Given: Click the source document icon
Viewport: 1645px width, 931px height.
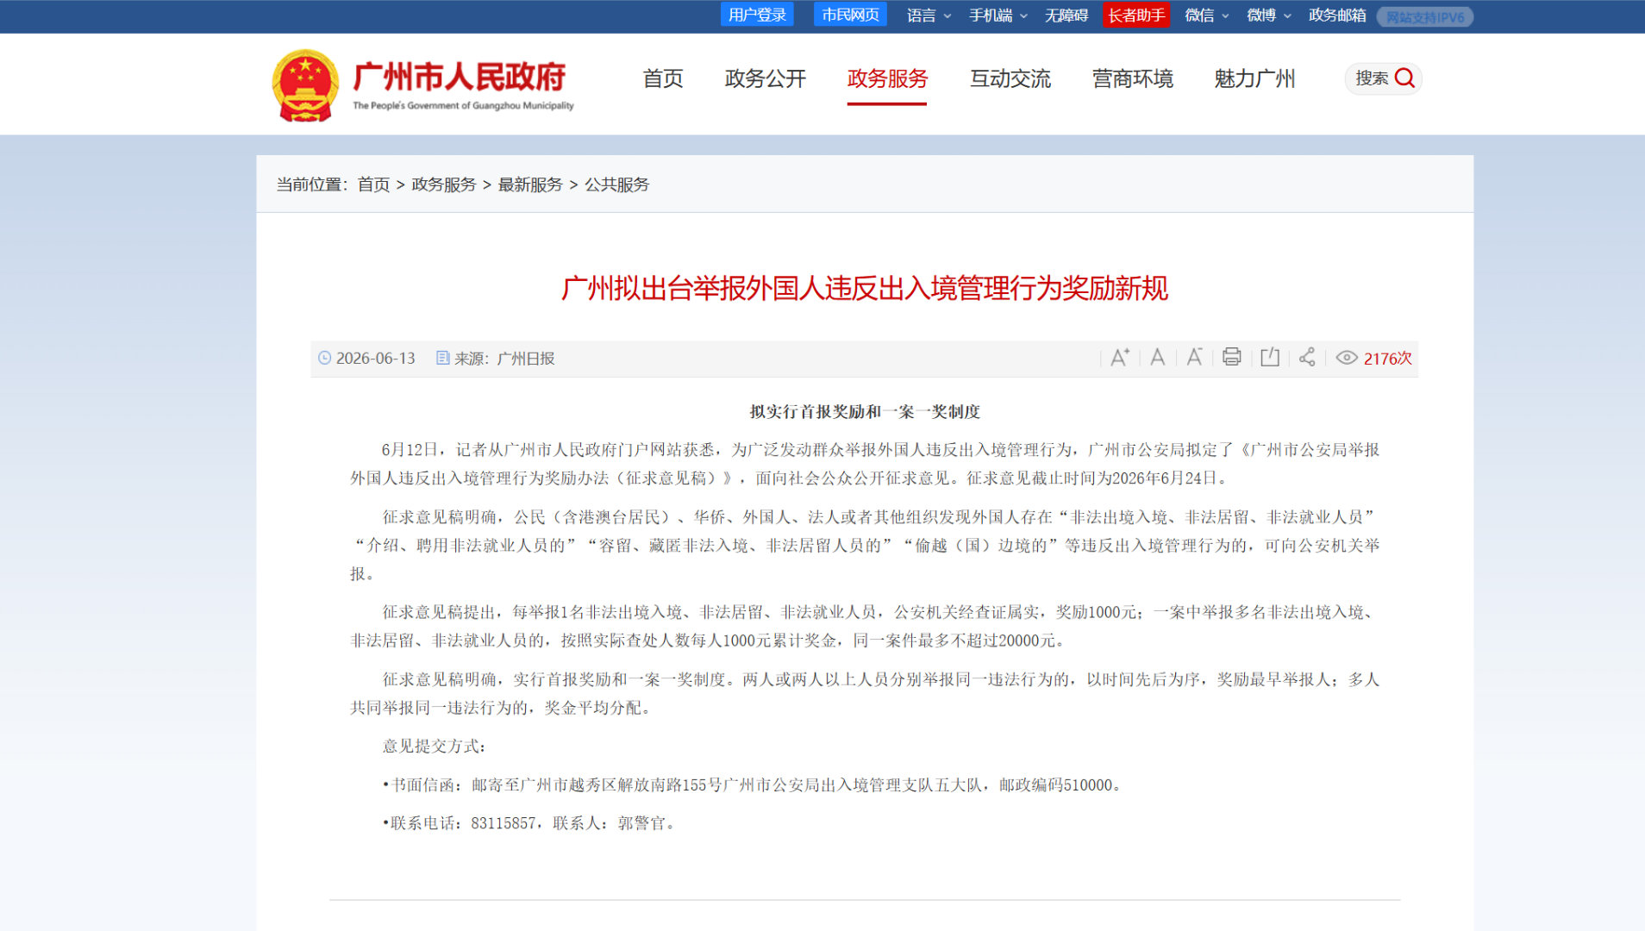Looking at the screenshot, I should [x=443, y=358].
